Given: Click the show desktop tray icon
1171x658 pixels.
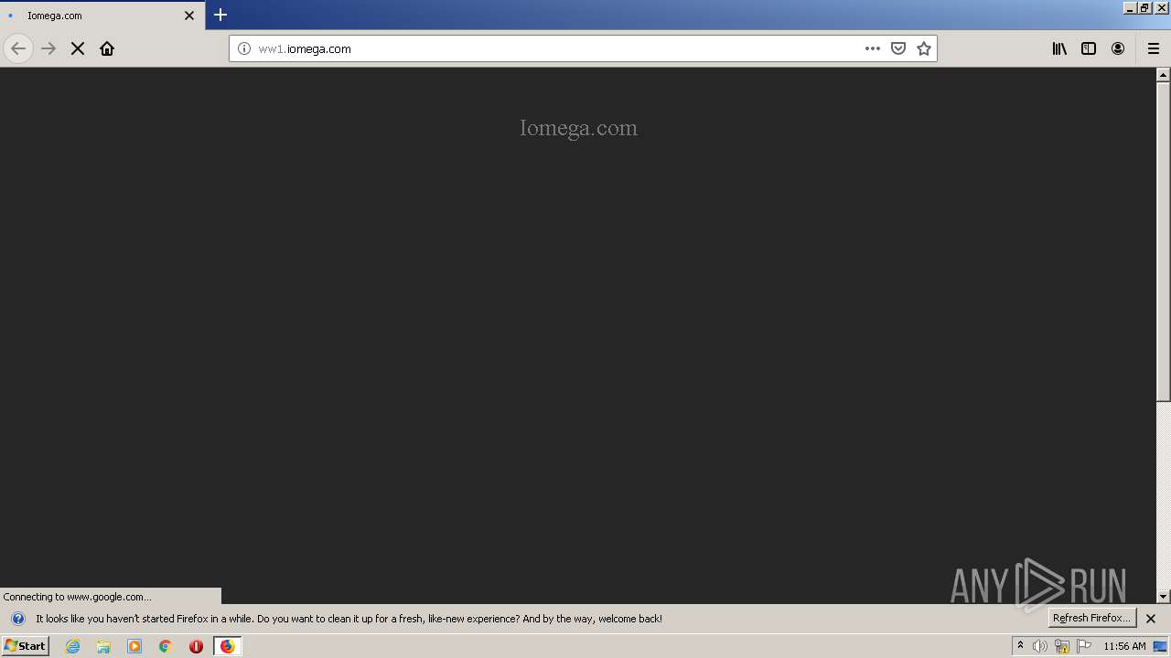Looking at the screenshot, I should (1161, 646).
